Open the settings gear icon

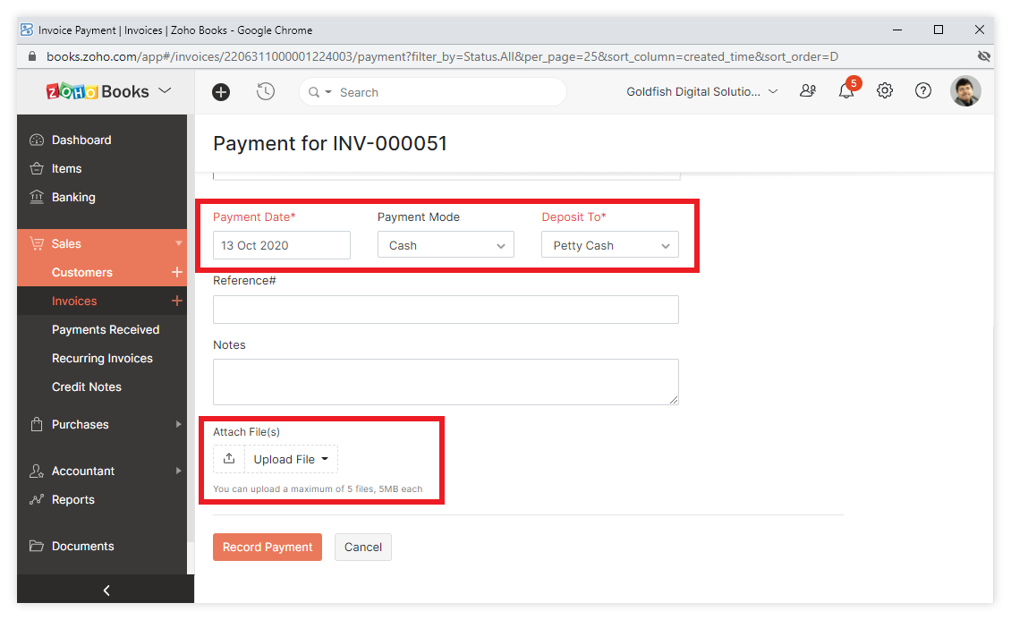point(885,91)
